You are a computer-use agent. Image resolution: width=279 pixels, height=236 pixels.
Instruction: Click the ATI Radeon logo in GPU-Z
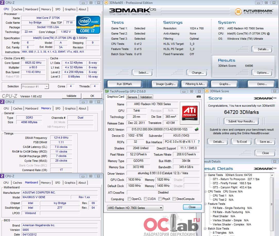[x=190, y=113]
